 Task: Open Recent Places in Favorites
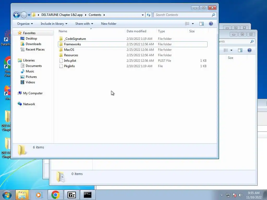35,49
